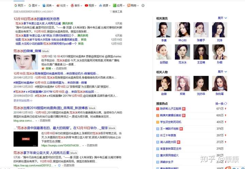Viewport: 245px width, 169px height.
Task: Click the YouTube icon of the 视频 menu
Action: [86, 5]
